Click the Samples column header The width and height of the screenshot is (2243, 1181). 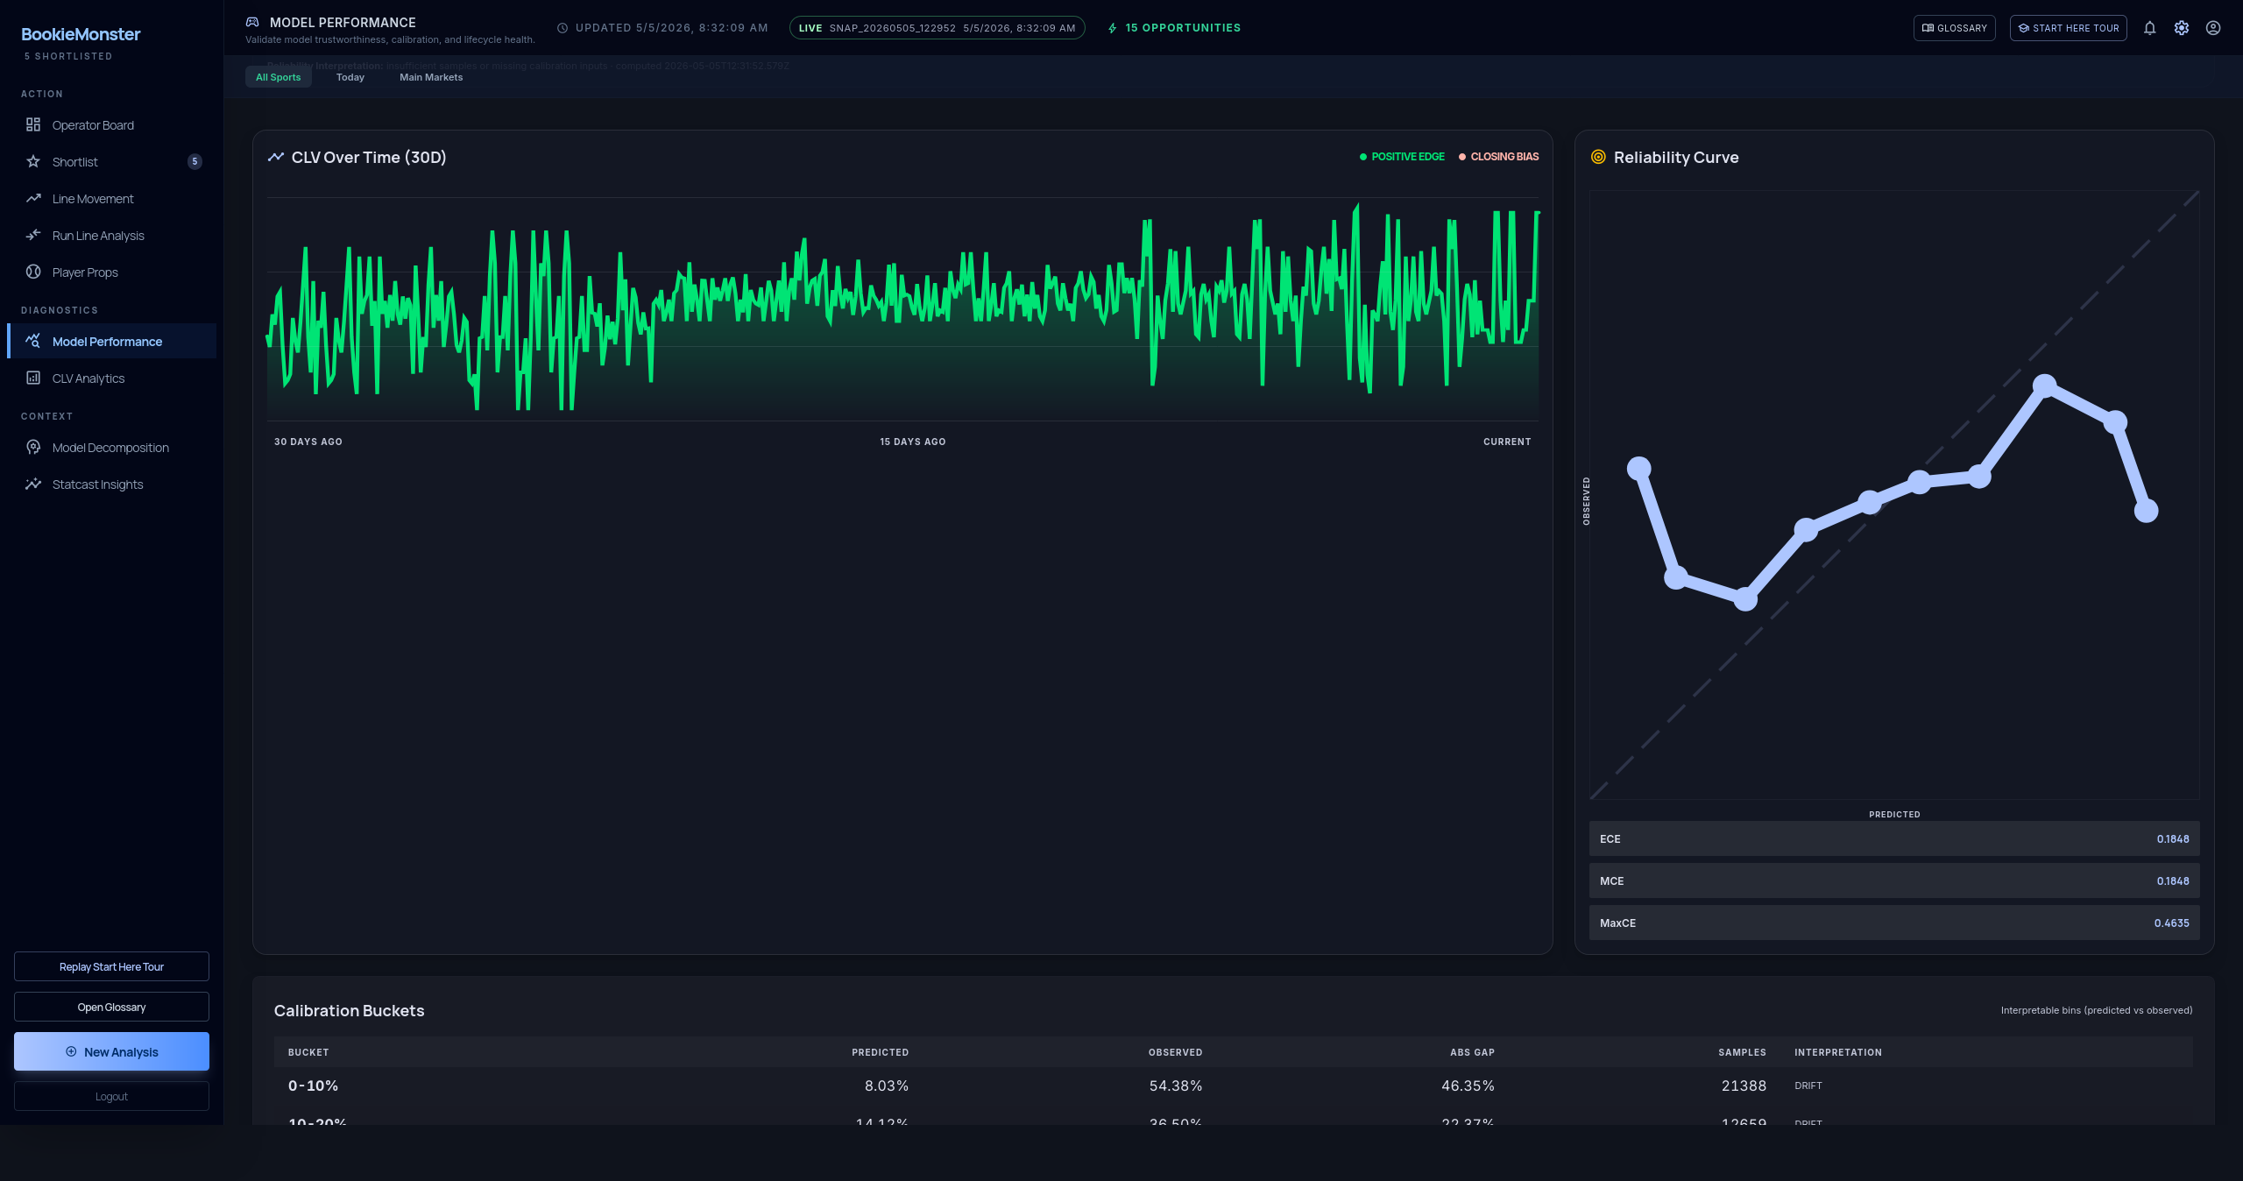1742,1052
